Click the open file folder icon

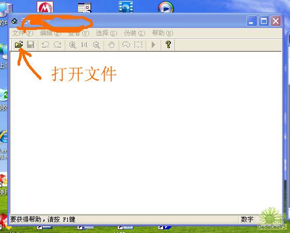19,45
